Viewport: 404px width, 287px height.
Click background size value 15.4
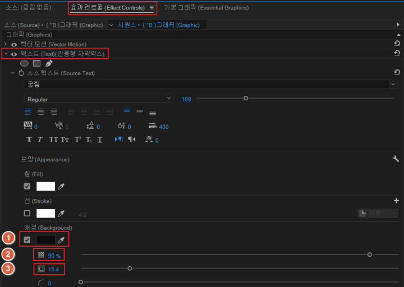tap(54, 269)
